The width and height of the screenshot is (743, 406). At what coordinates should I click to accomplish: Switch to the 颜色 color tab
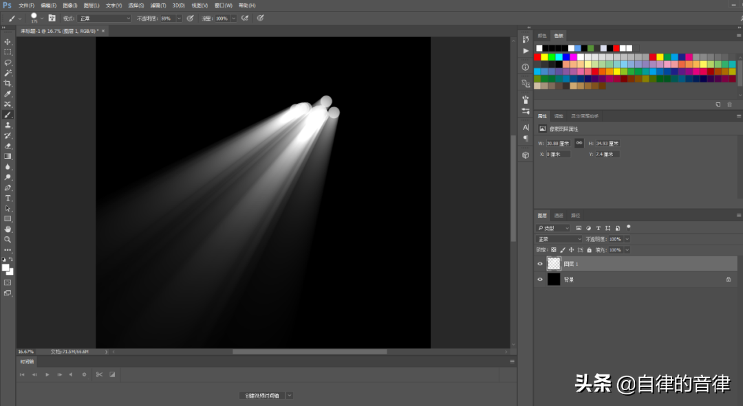tap(542, 36)
